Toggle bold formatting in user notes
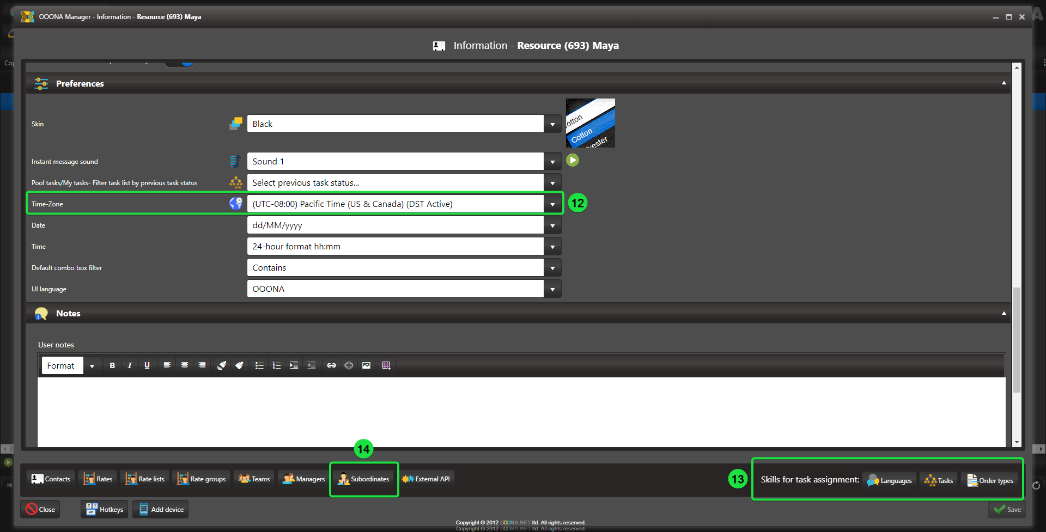 pos(112,365)
